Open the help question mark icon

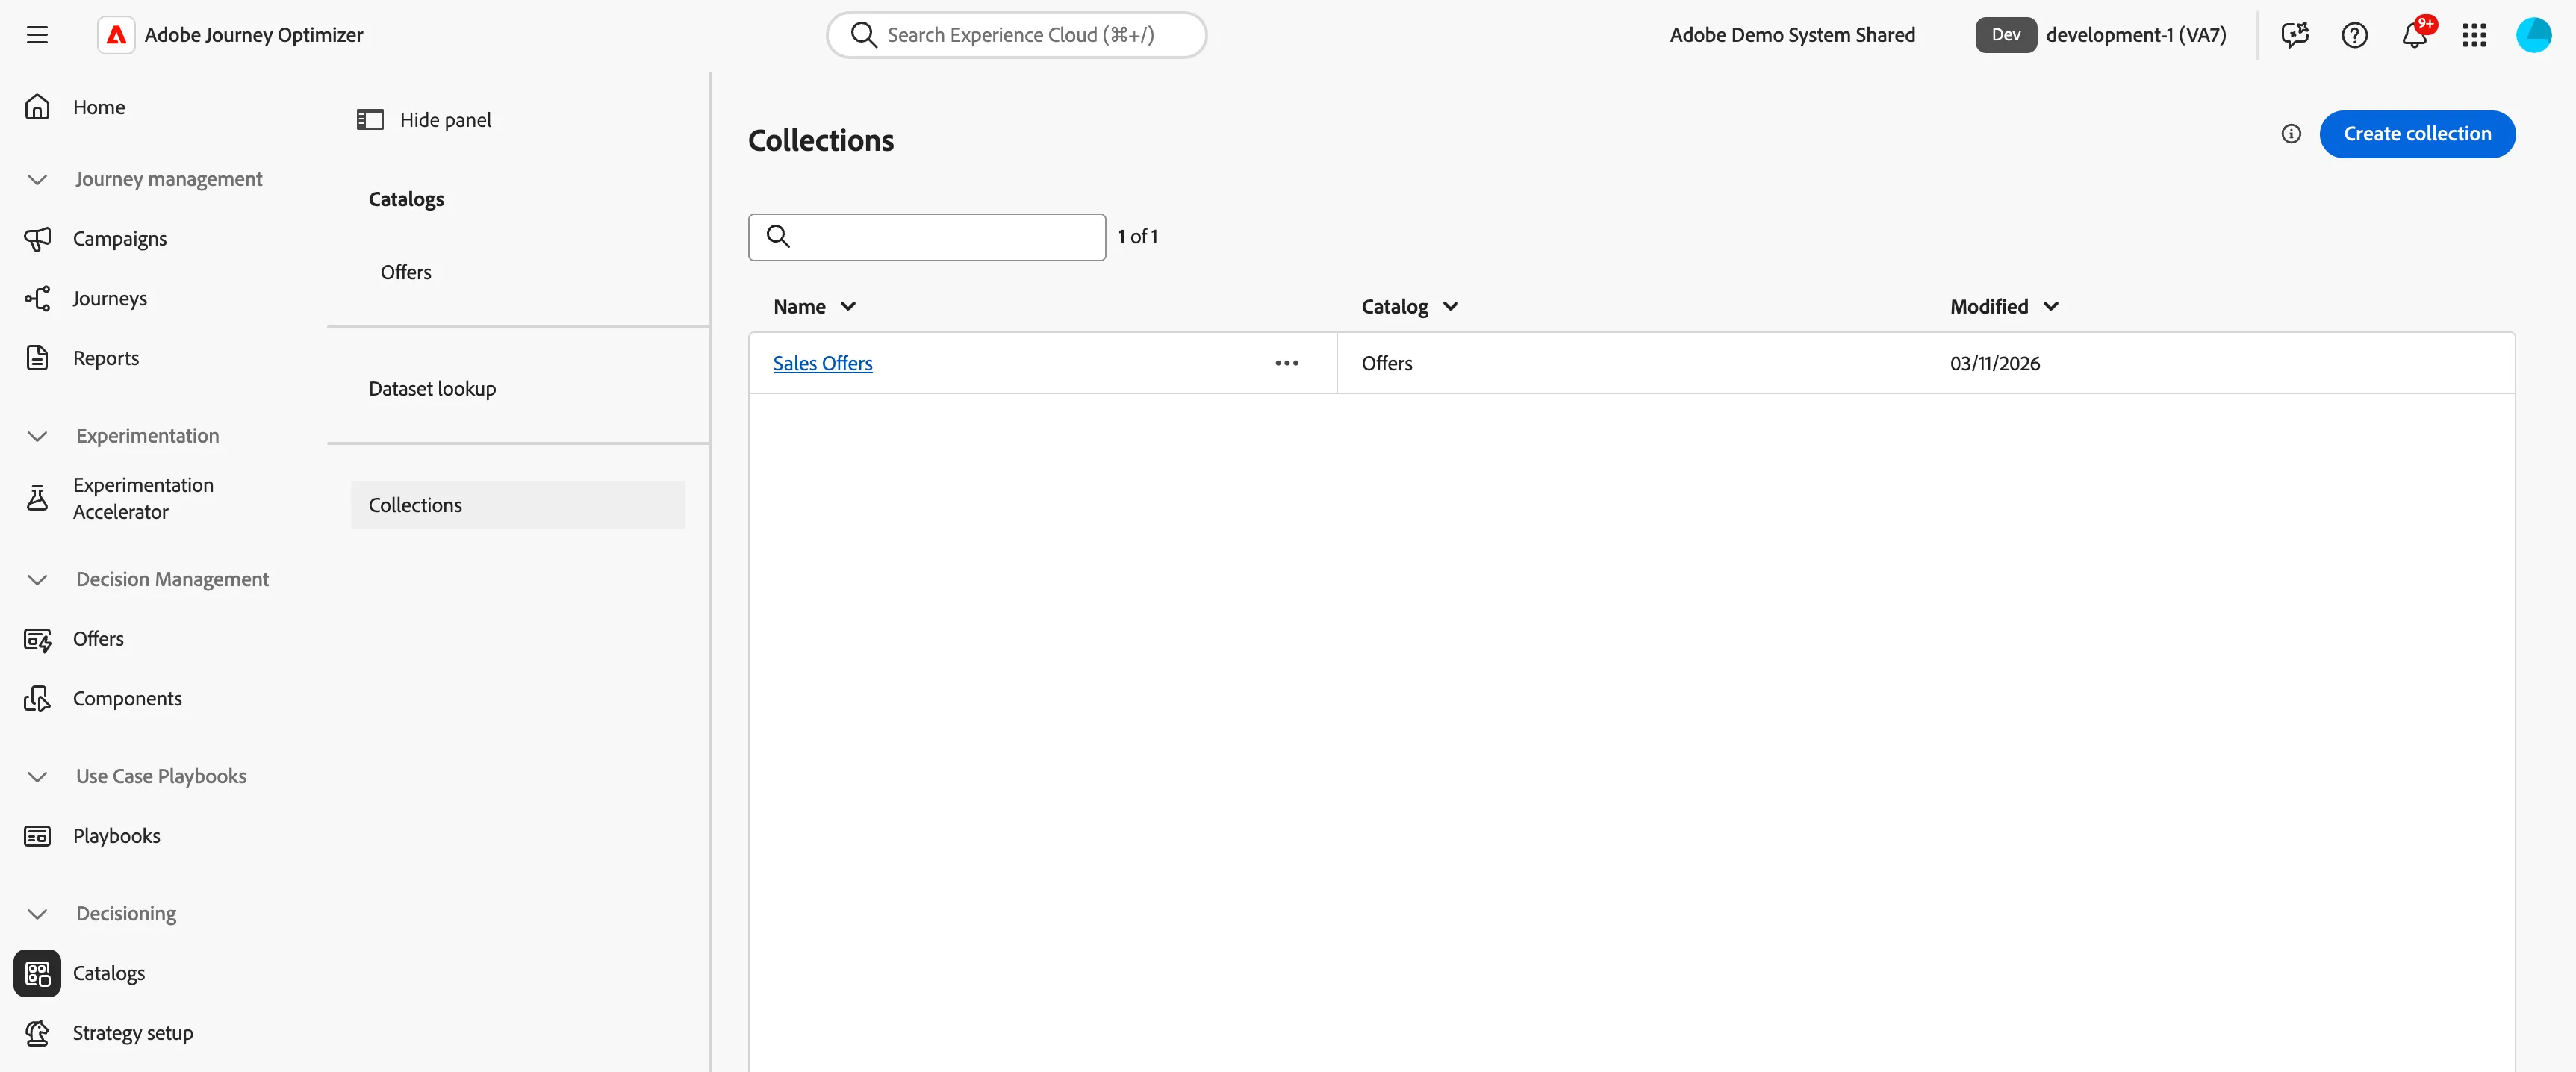click(x=2355, y=35)
